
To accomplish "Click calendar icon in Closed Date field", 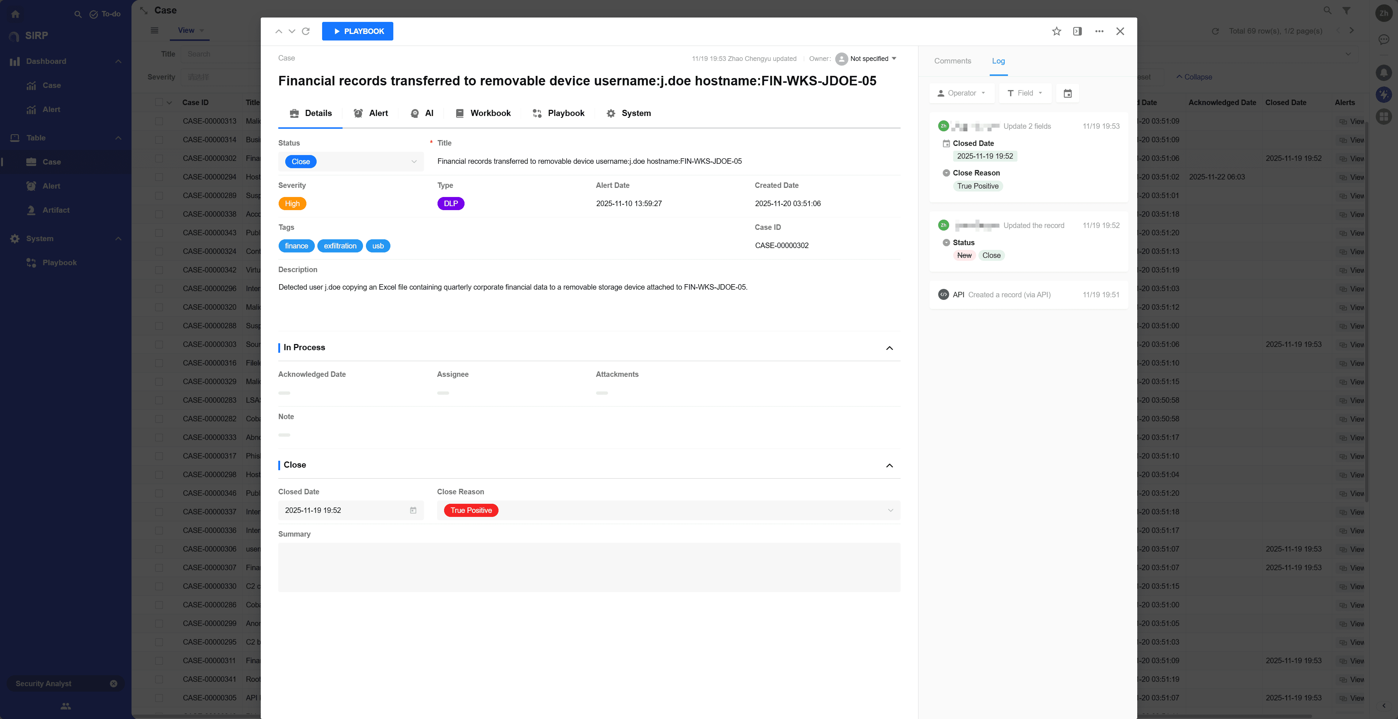I will click(413, 510).
